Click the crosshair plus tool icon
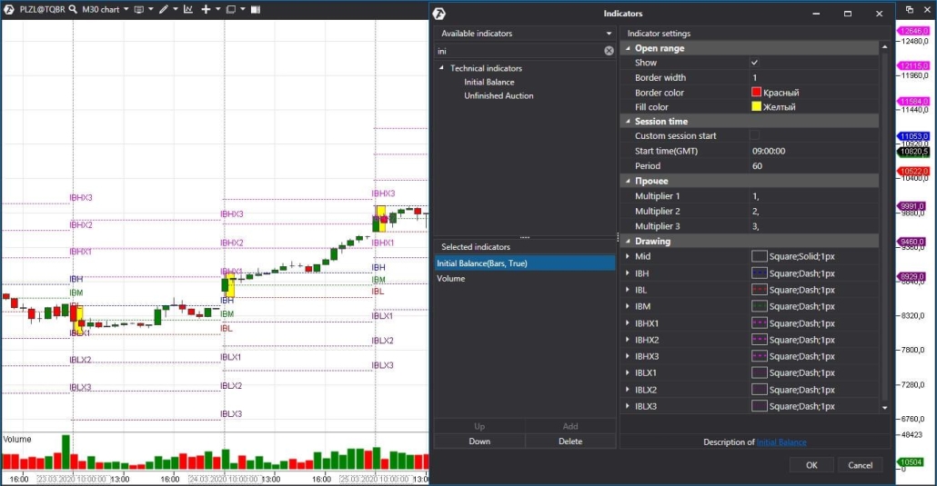937x486 pixels. (206, 10)
